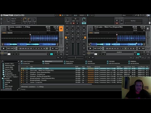Open the search options dropdown in browser
This screenshot has height=113, width=151.
3,61
